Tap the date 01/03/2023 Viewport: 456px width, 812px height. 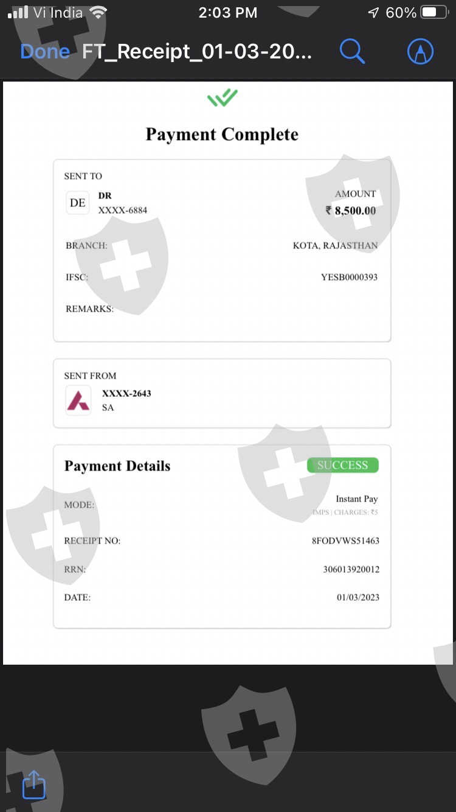(358, 598)
